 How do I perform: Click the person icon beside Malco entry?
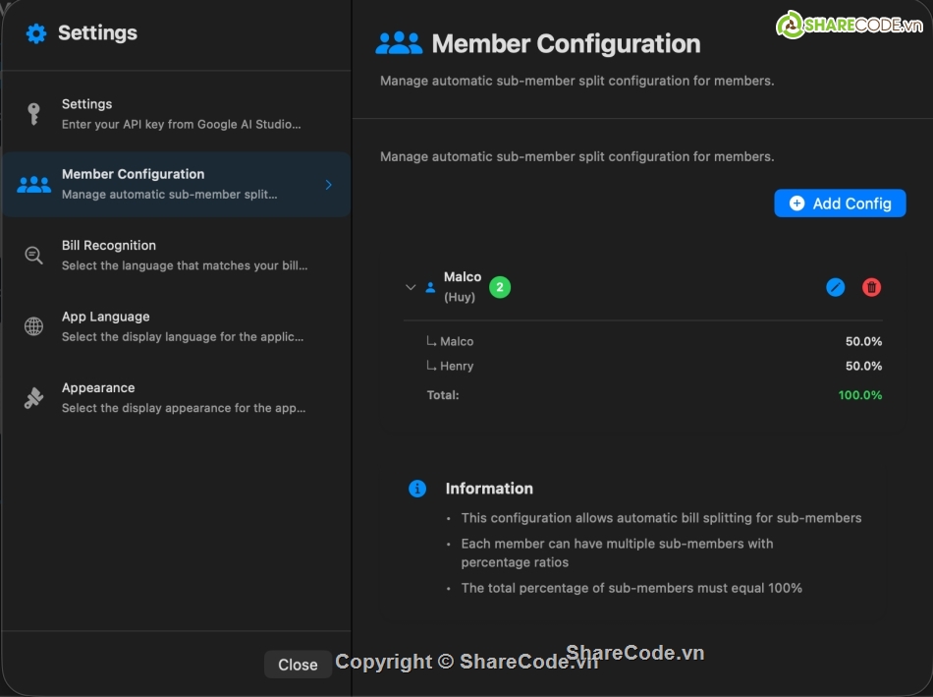[430, 287]
